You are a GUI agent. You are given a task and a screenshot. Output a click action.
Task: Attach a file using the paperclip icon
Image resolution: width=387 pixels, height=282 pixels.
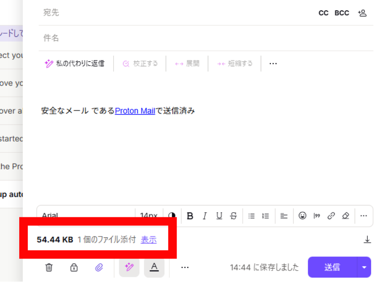pos(99,267)
